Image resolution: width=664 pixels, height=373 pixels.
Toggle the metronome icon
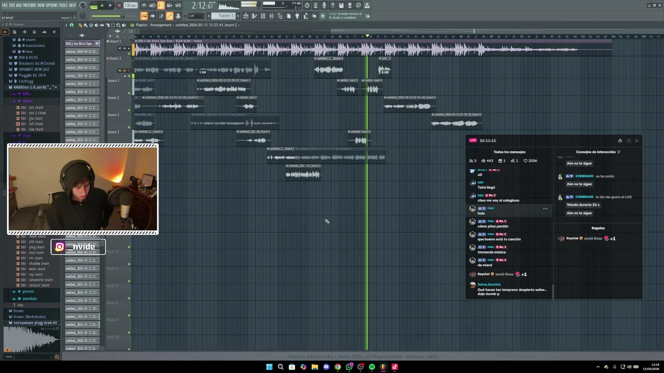(x=144, y=6)
